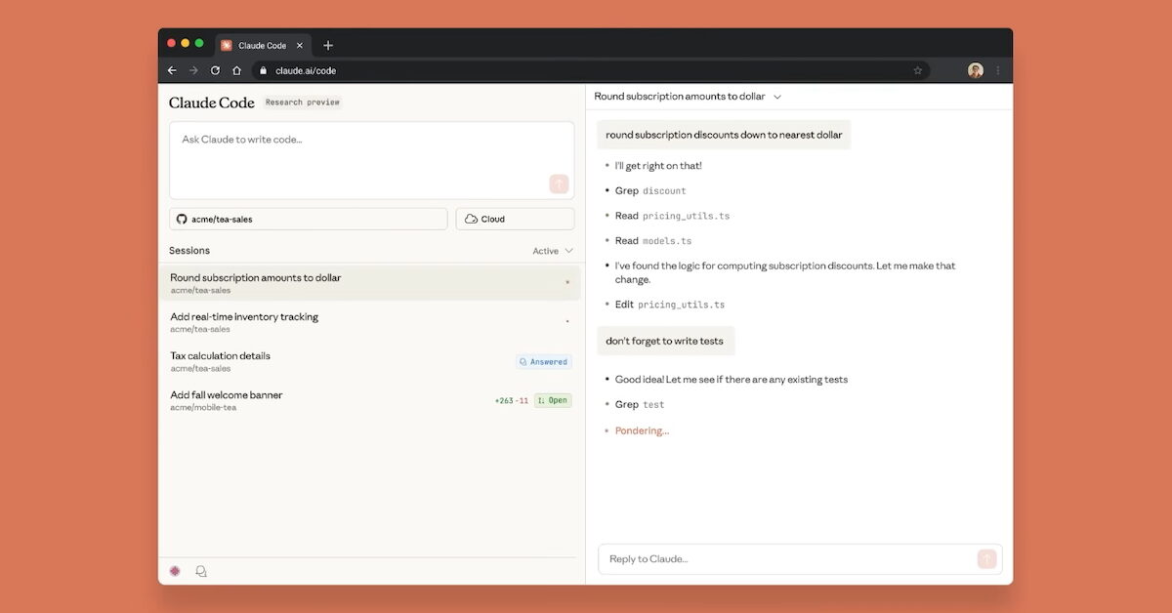Click the 'Research preview' badge
This screenshot has height=613, width=1172.
pos(303,102)
